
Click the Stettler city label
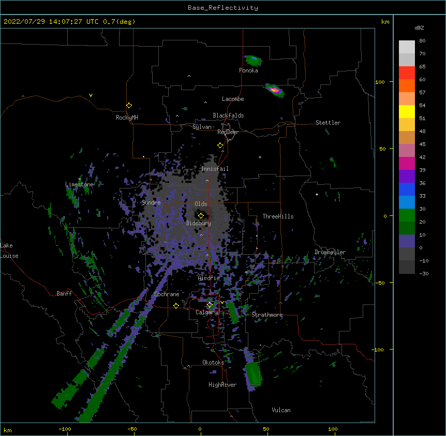coord(328,123)
